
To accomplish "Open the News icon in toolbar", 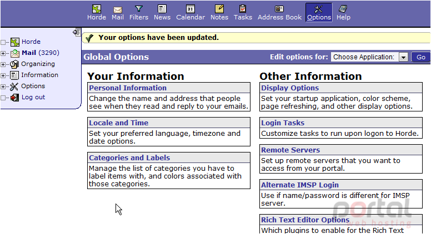I will 162,9.
